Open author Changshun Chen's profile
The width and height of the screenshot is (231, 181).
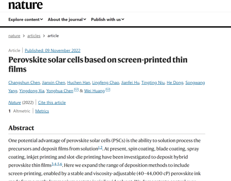click(24, 83)
